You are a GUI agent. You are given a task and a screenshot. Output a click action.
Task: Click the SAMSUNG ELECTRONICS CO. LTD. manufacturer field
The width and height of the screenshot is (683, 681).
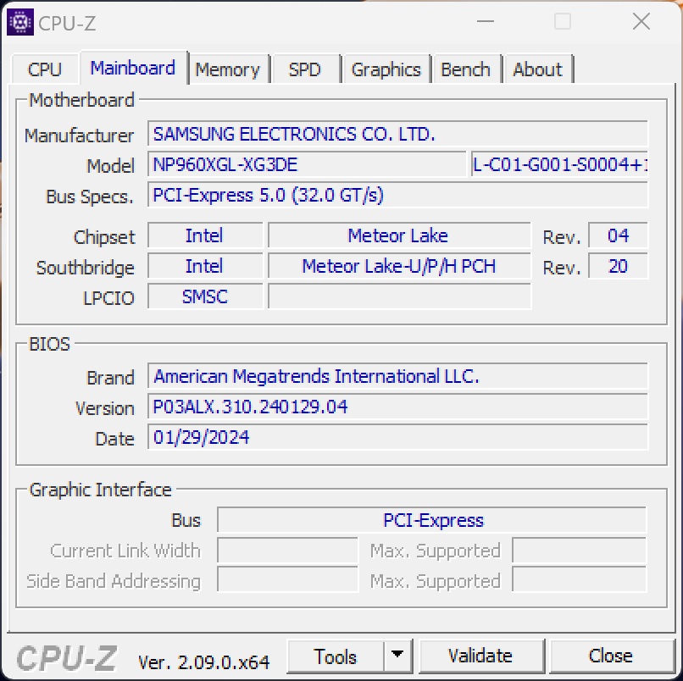397,134
